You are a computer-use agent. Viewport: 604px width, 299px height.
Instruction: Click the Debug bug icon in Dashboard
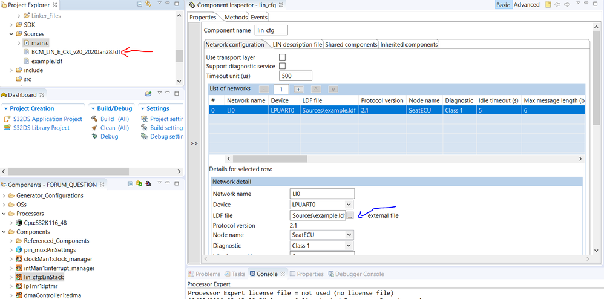click(x=94, y=136)
